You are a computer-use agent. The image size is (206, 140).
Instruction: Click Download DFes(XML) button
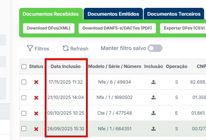49,28
